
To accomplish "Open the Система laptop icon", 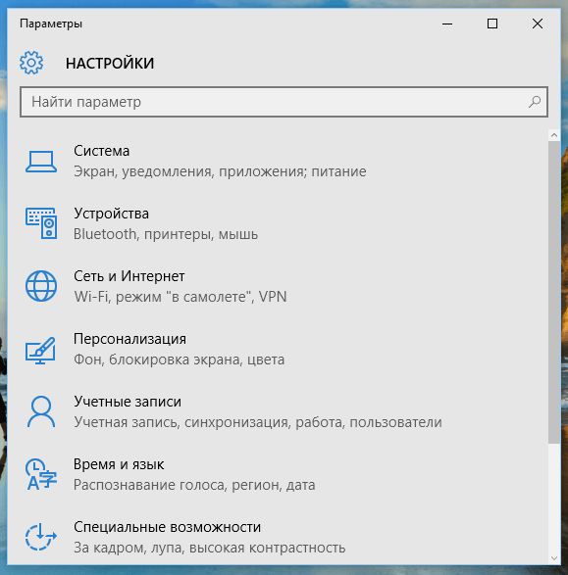I will (x=41, y=162).
